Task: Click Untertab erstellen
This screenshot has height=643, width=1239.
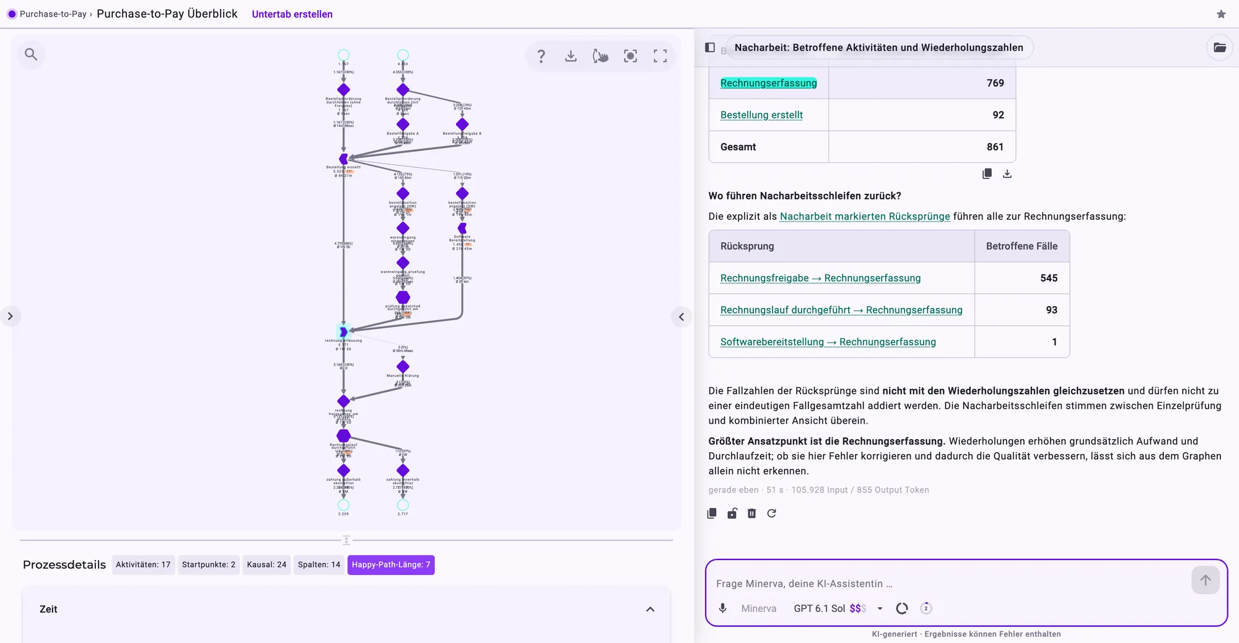Action: pyautogui.click(x=292, y=14)
